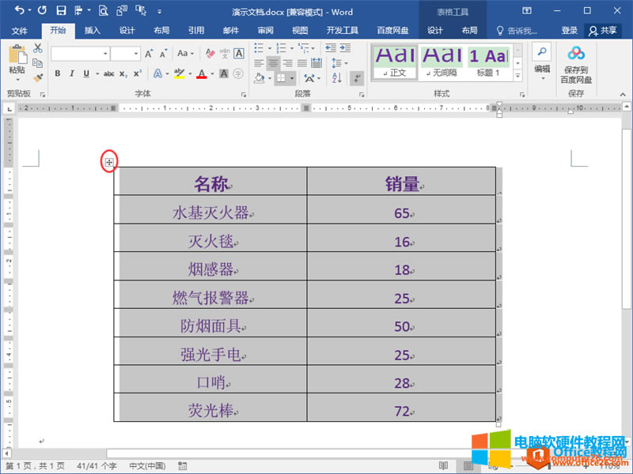Open the Find search icon in Editing
The image size is (633, 474).
[x=542, y=52]
